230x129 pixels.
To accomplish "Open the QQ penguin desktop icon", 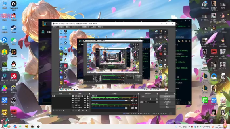I will click(x=14, y=65).
